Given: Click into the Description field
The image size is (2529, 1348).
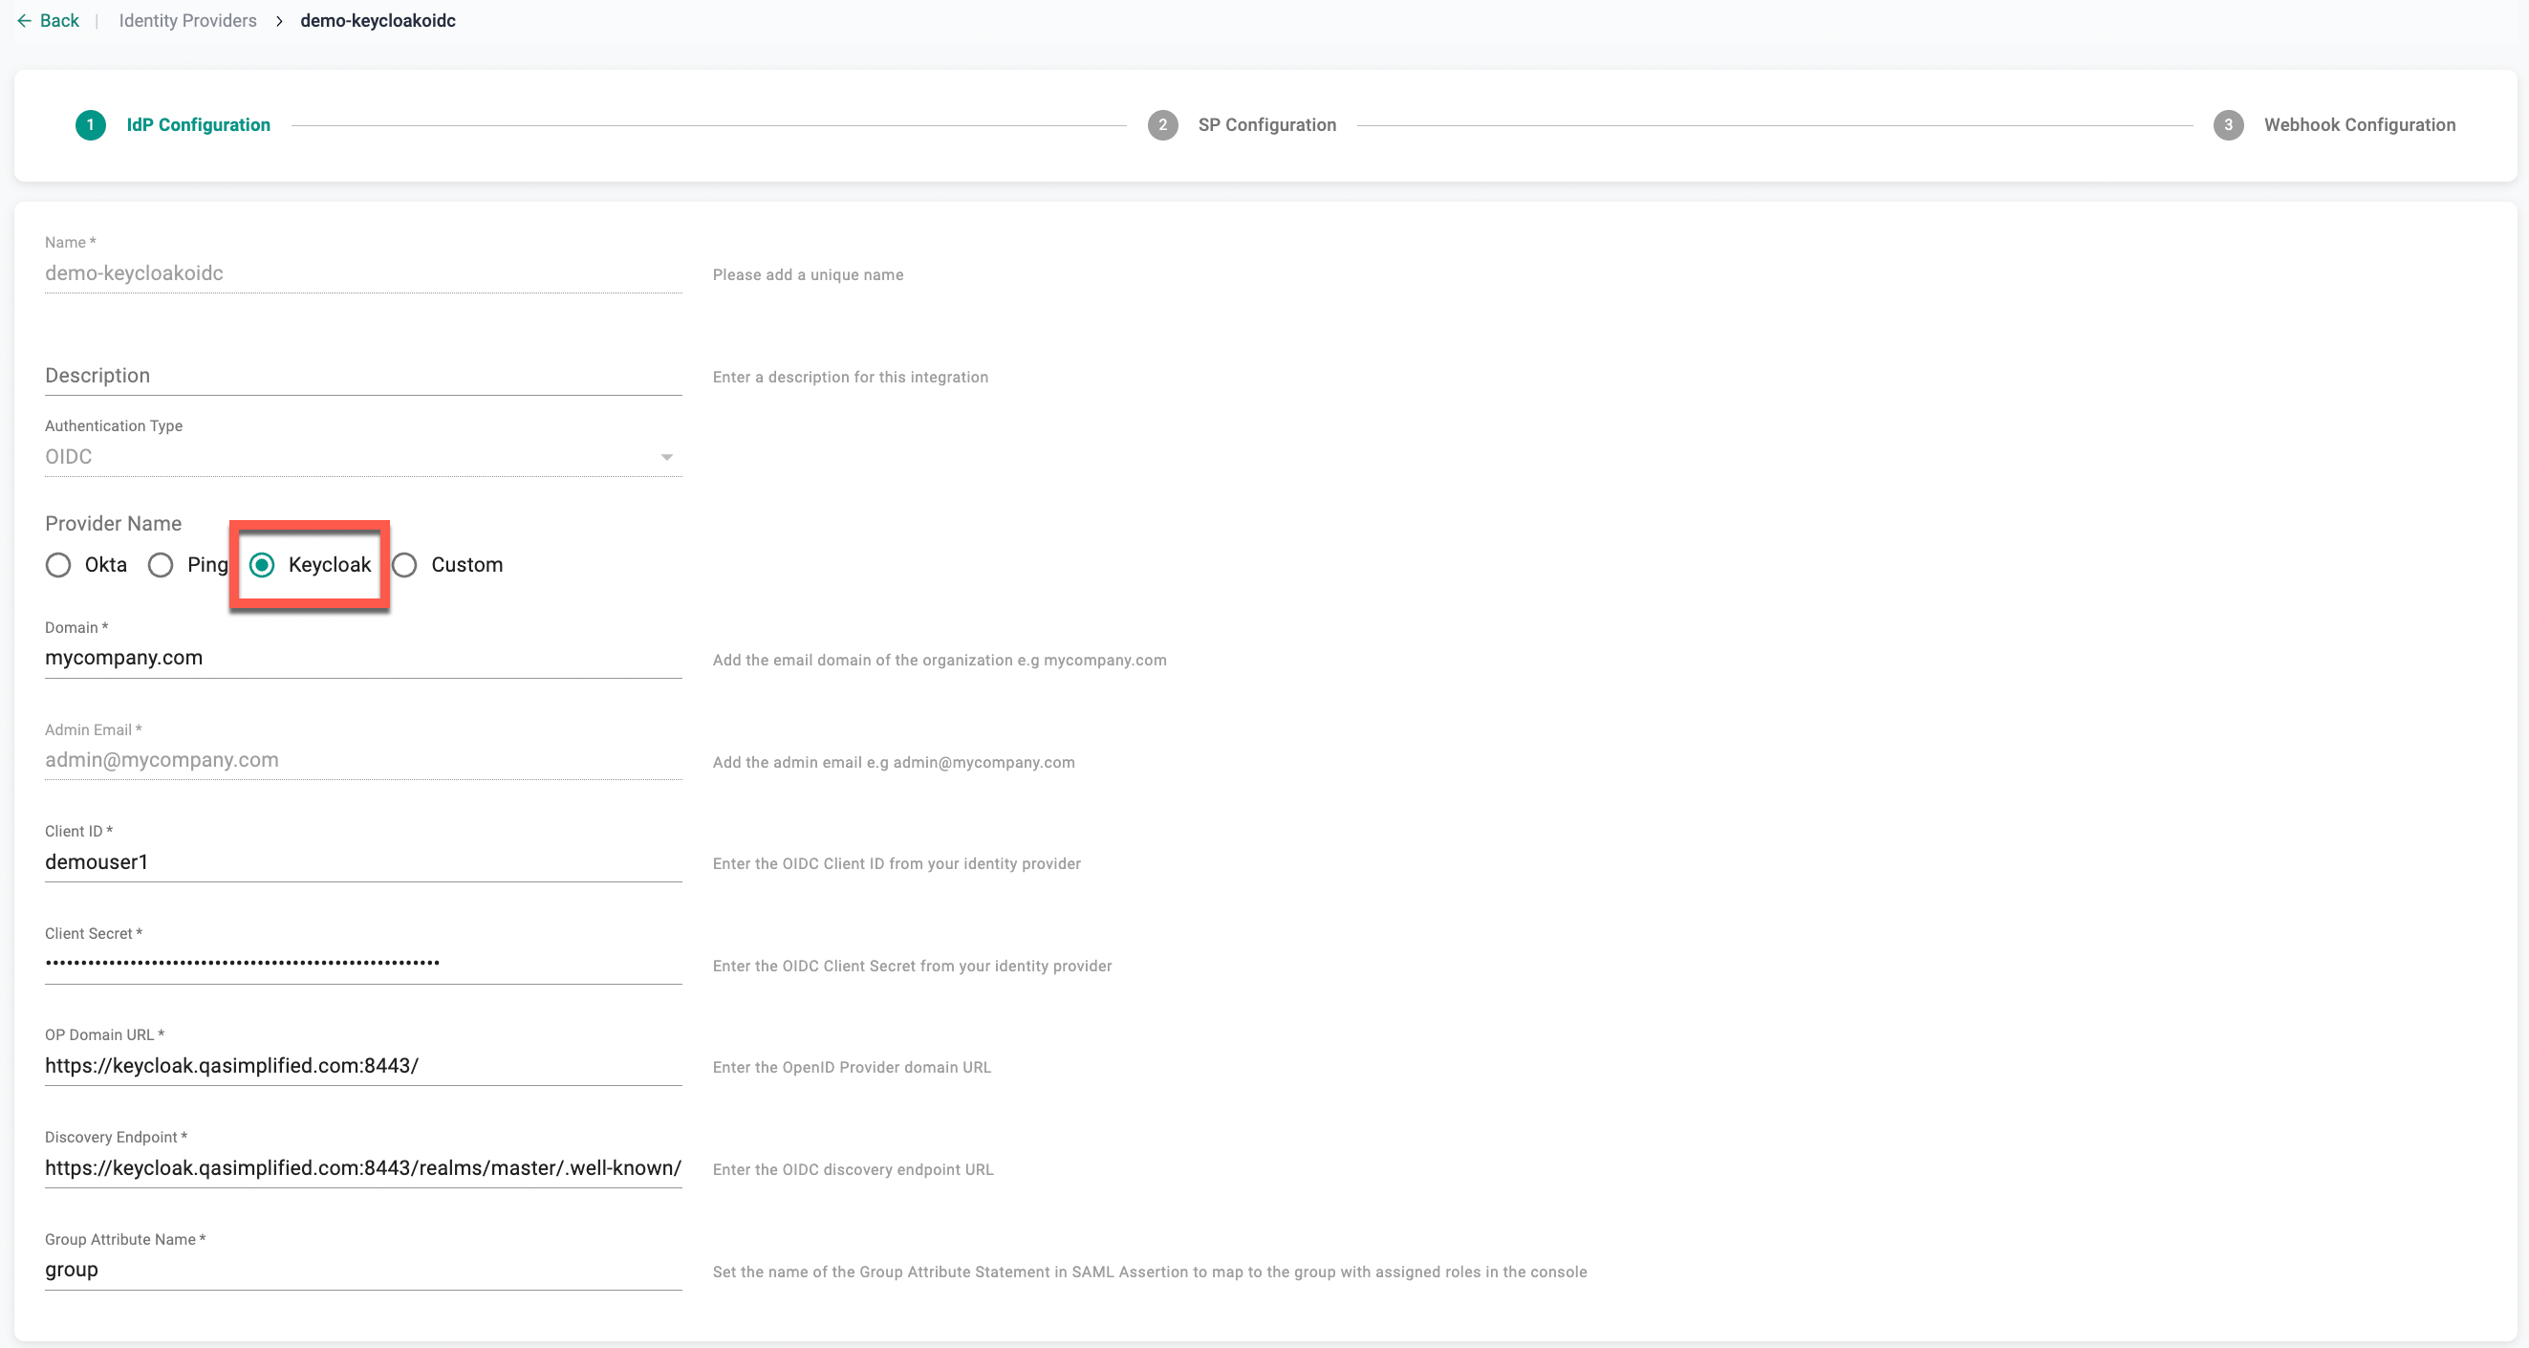Looking at the screenshot, I should [363, 376].
